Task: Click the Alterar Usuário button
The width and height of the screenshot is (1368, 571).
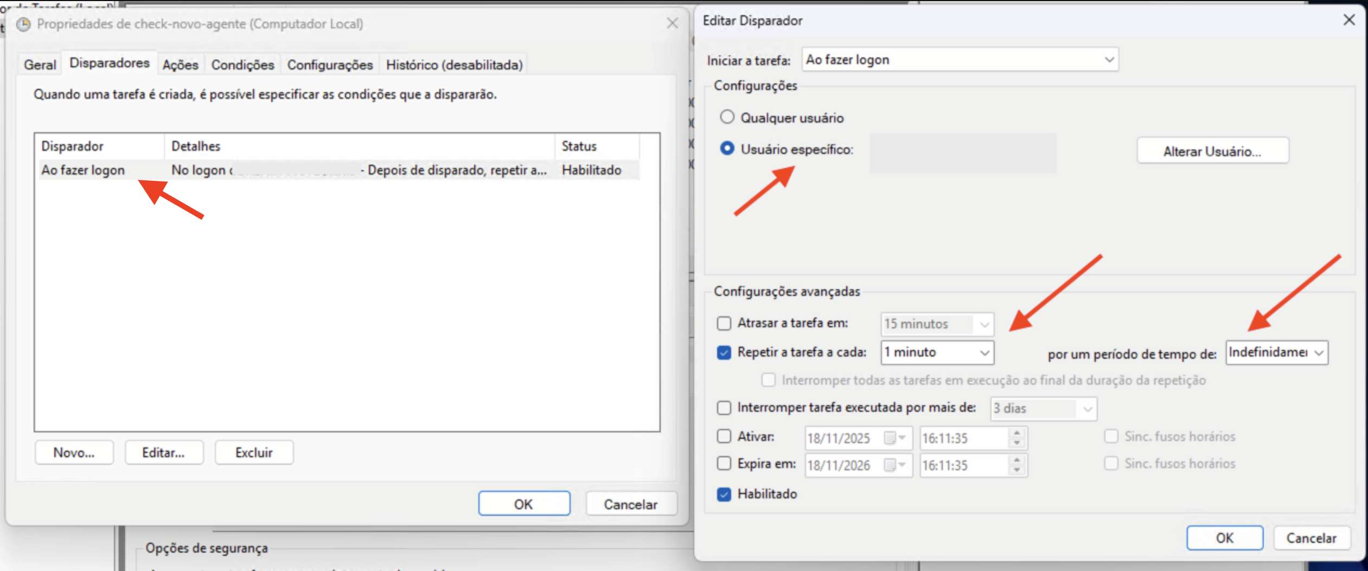Action: pyautogui.click(x=1212, y=151)
